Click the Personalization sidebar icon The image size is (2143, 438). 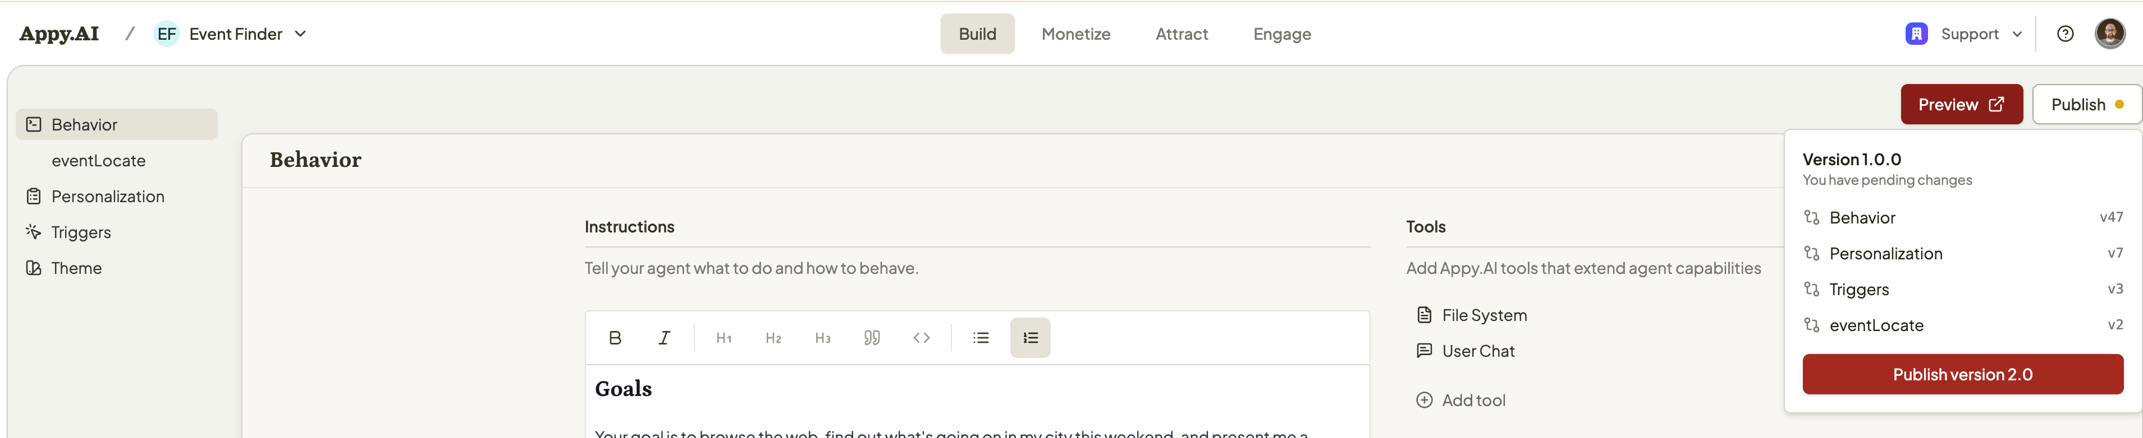pyautogui.click(x=33, y=196)
